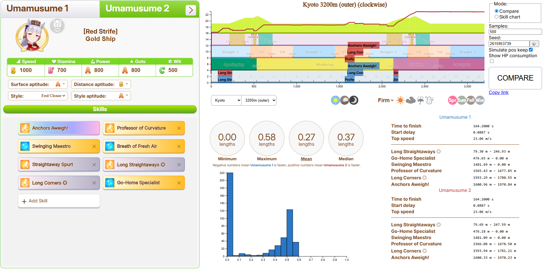544x271 pixels.
Task: Click Swinging Maestro skill icon
Action: 25,146
